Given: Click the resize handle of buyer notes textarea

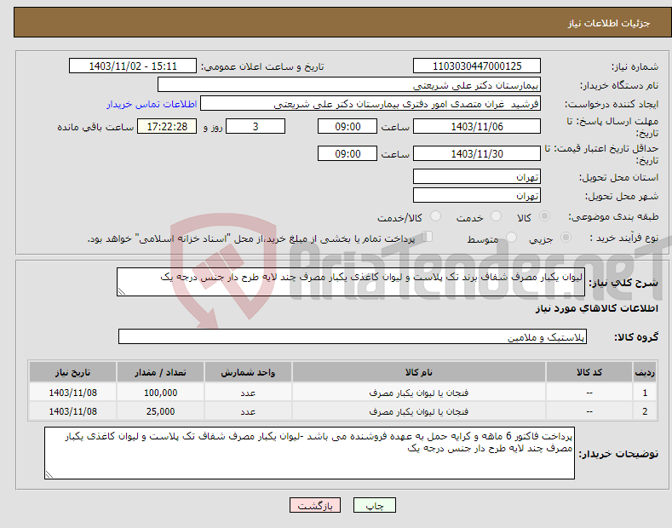Looking at the screenshot, I should [49, 474].
